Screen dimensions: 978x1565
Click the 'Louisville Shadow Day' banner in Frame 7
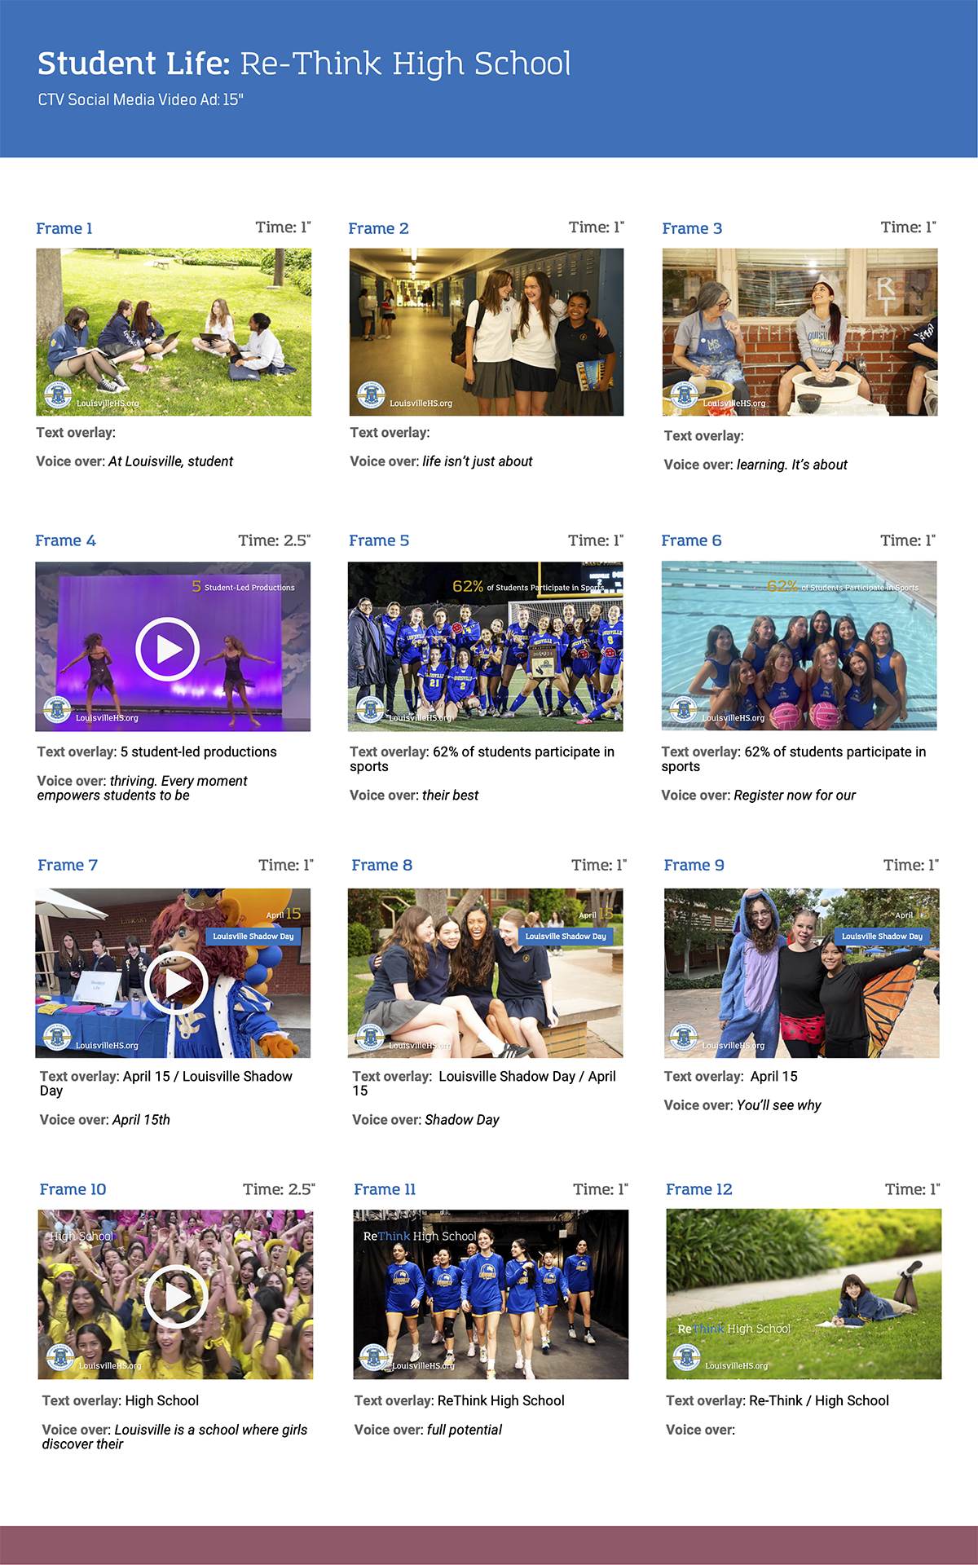[x=253, y=937]
